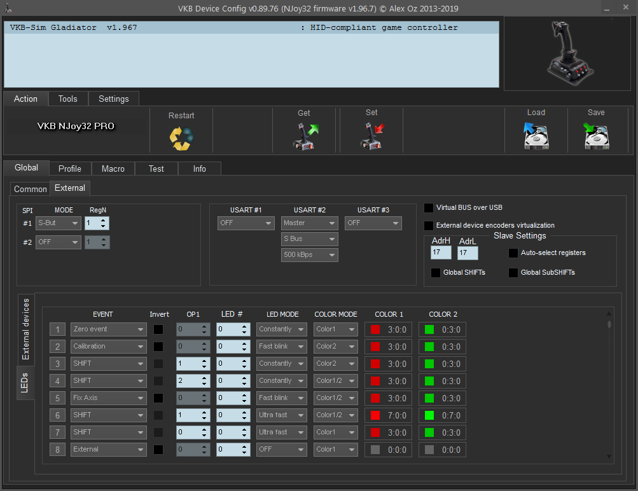
Task: Enable Virtual BUS over USB
Action: (x=429, y=208)
